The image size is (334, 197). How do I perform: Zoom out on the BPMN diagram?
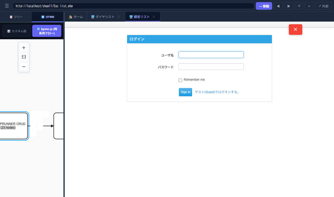[24, 66]
